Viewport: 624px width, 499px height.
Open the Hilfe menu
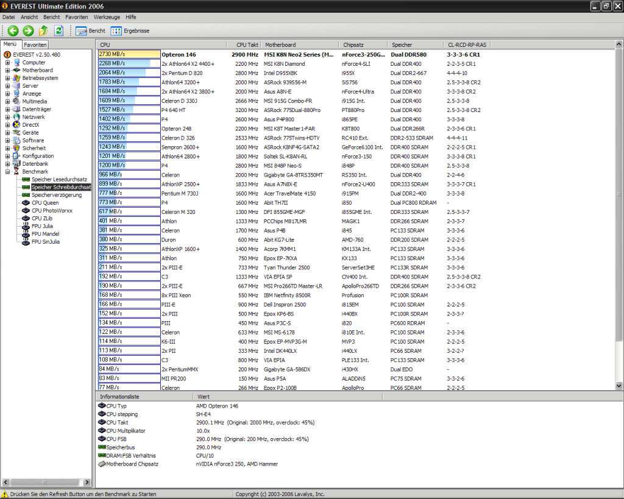pyautogui.click(x=130, y=17)
